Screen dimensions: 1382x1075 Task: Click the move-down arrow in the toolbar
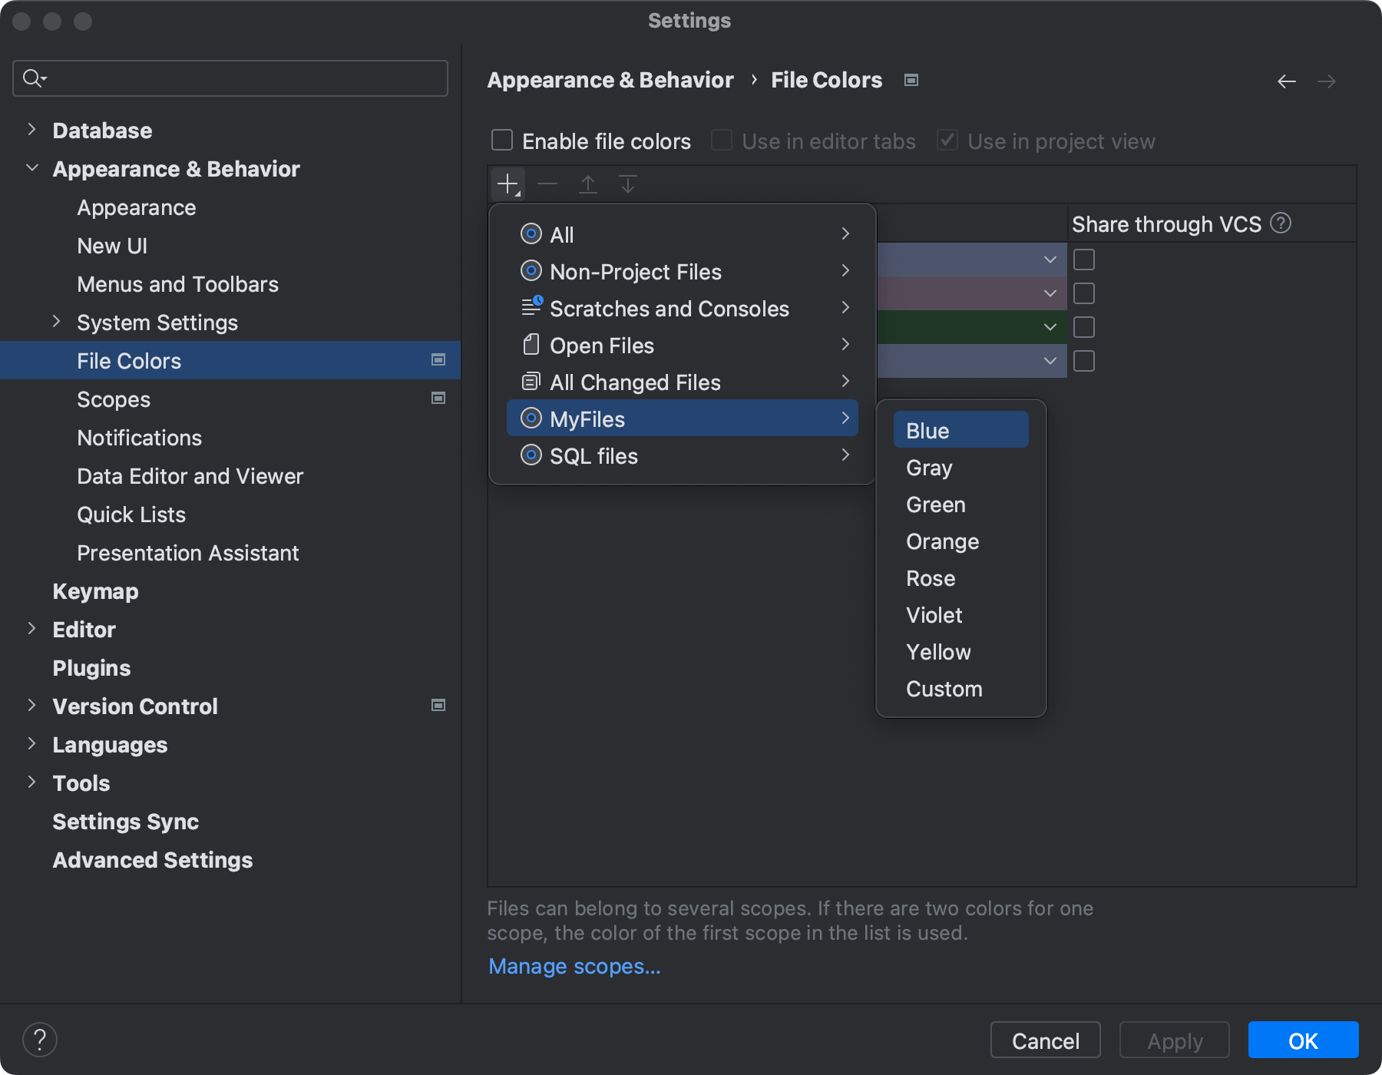(628, 184)
